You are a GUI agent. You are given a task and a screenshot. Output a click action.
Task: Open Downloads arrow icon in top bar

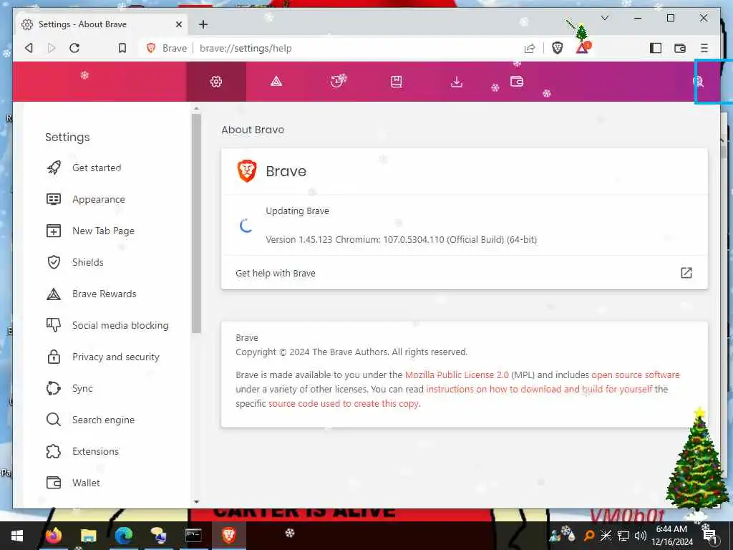[457, 82]
